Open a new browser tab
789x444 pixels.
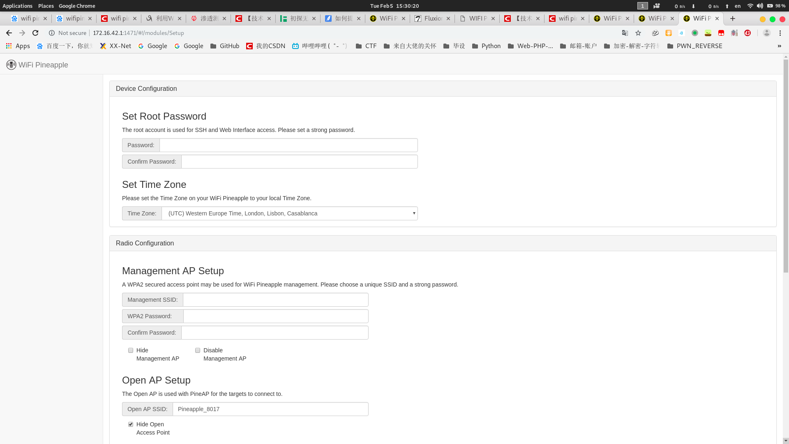click(733, 18)
